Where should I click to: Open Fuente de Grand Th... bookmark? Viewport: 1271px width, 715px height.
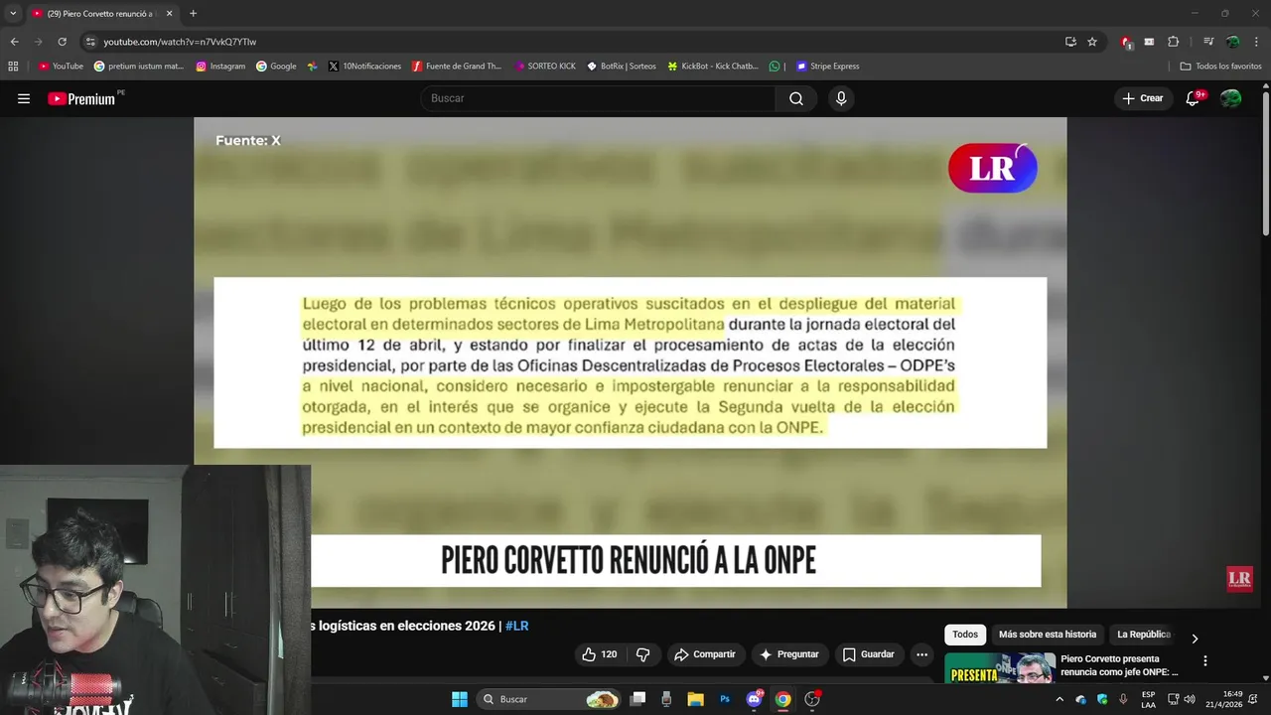coord(457,67)
